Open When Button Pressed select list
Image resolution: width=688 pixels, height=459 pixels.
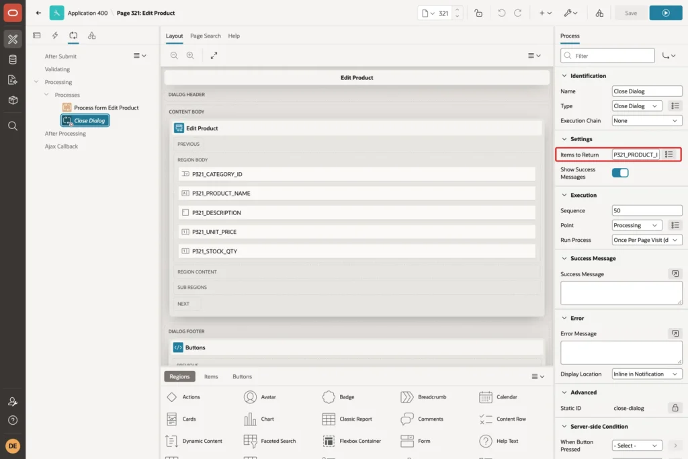pos(637,446)
